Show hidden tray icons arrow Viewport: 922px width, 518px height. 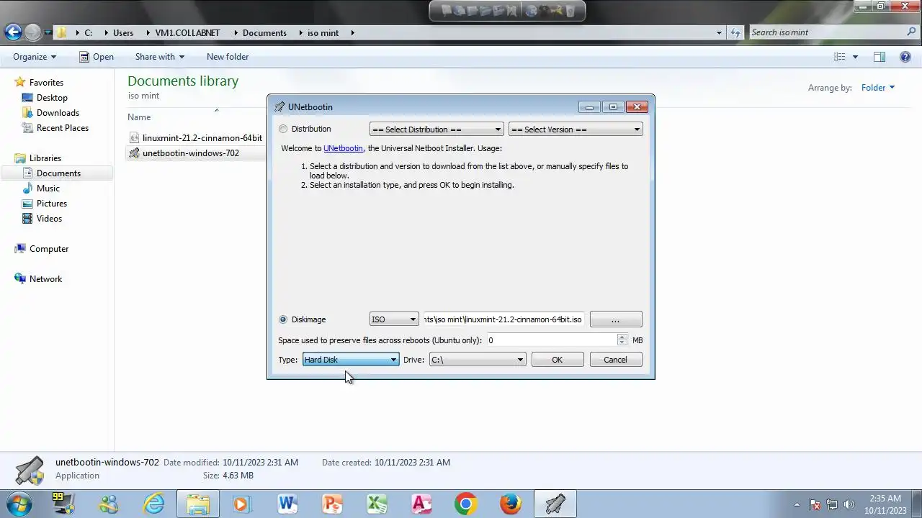(797, 504)
